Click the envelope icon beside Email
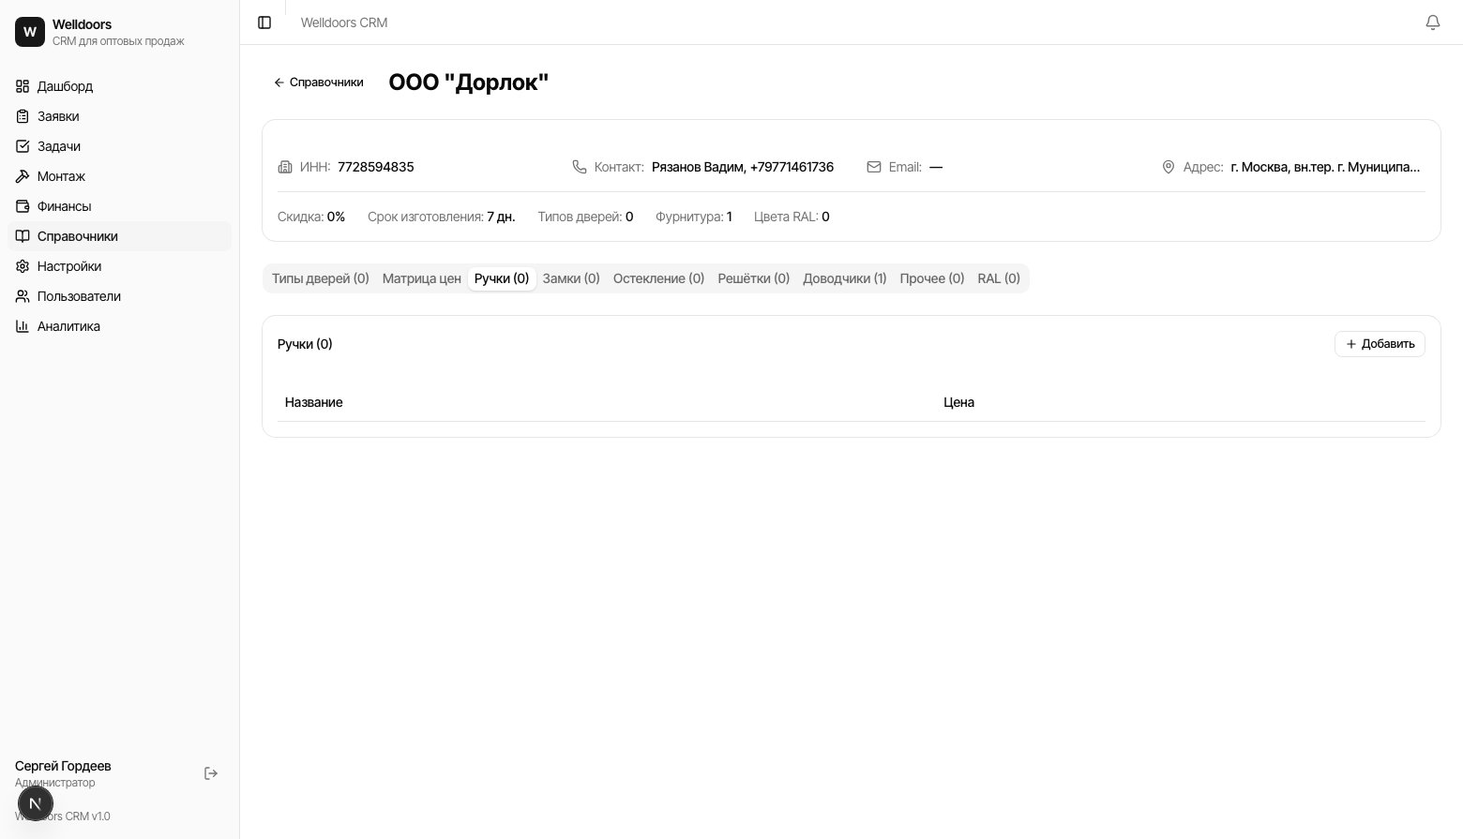 point(874,167)
